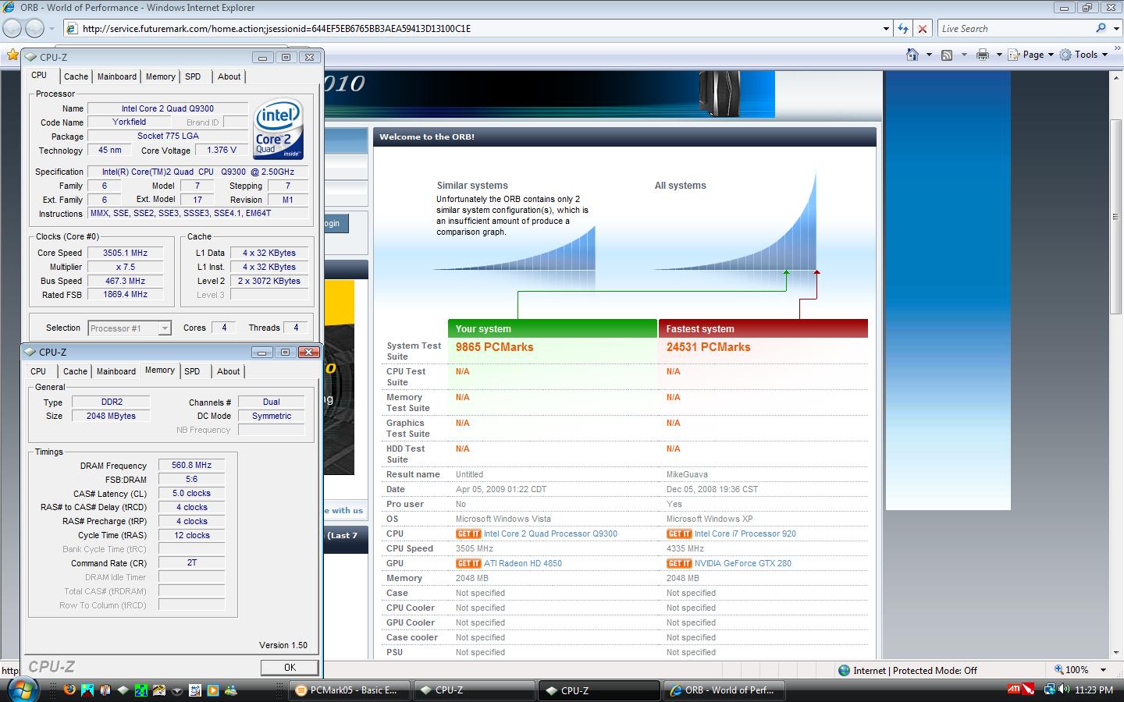The image size is (1124, 702).
Task: Launch Firefox from the Quick Launch bar
Action: pos(69,690)
